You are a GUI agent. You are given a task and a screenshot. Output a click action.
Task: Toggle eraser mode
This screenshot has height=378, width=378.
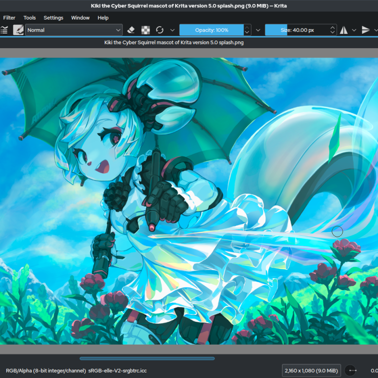pyautogui.click(x=131, y=30)
